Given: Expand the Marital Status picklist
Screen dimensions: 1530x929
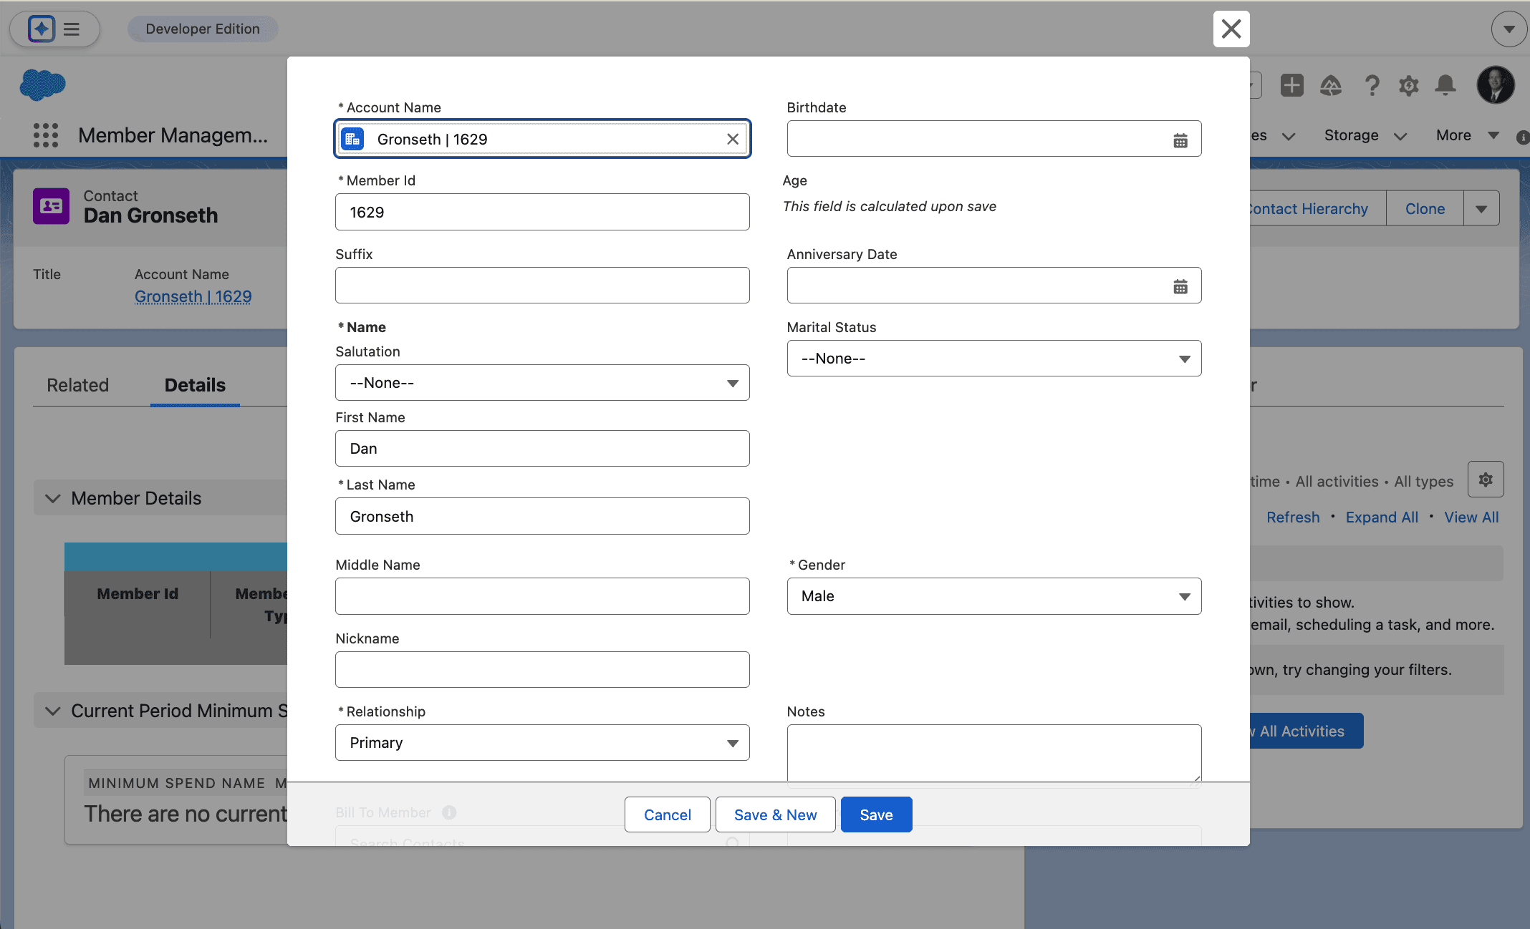Looking at the screenshot, I should 993,359.
